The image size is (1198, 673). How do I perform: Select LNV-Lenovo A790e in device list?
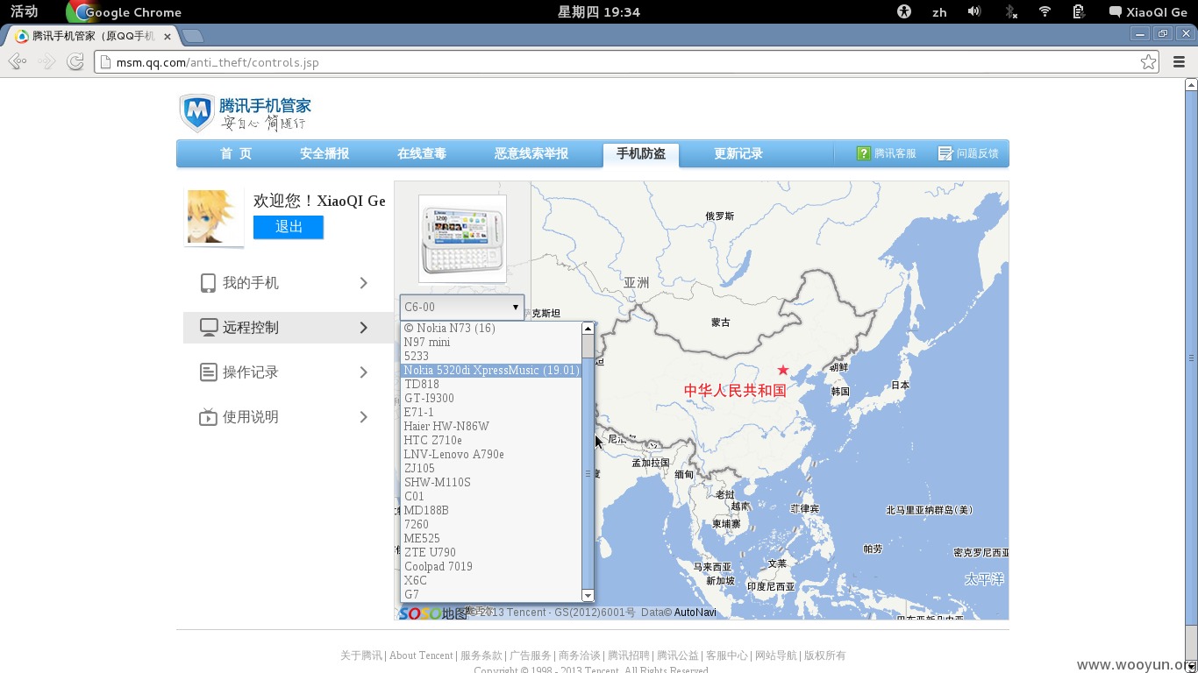491,454
